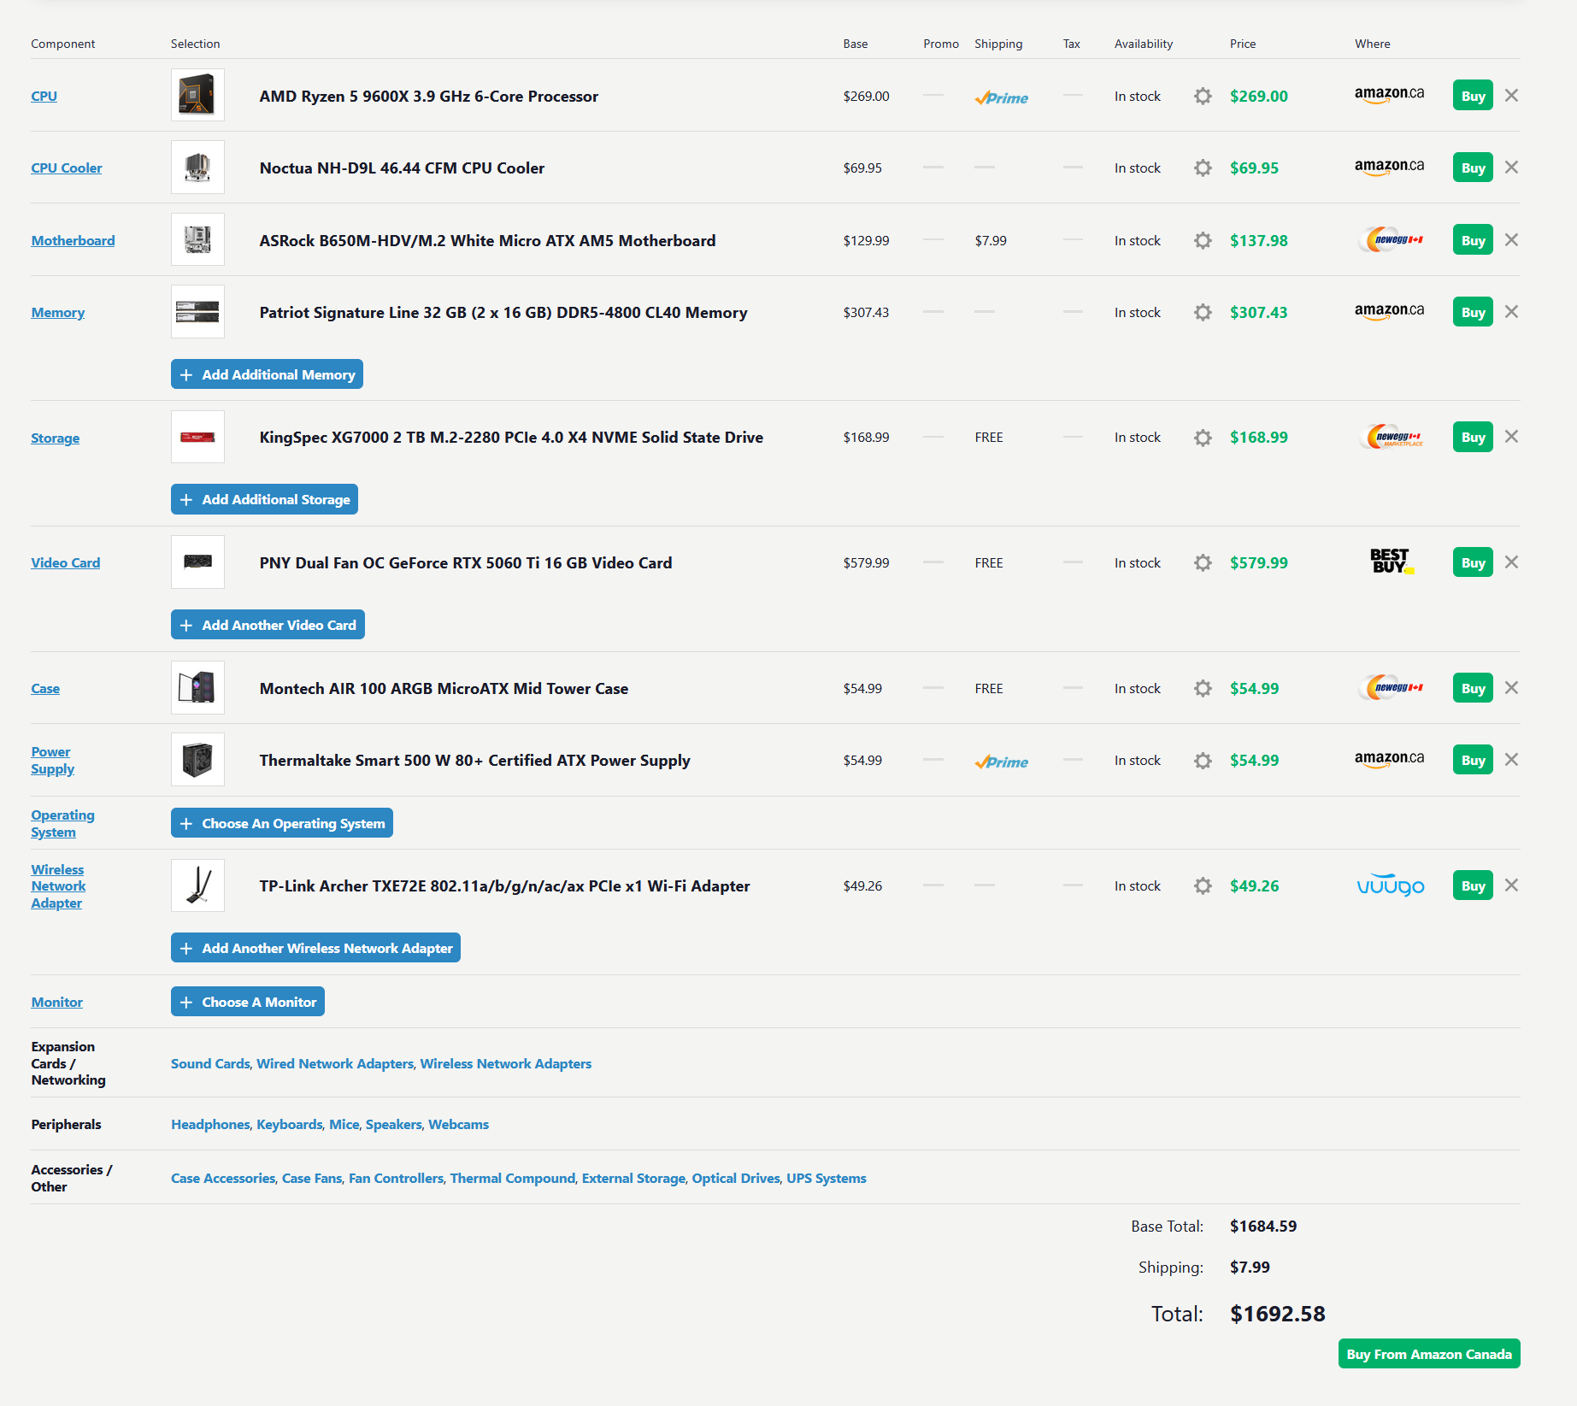Browse Webcams peripherals

point(458,1124)
